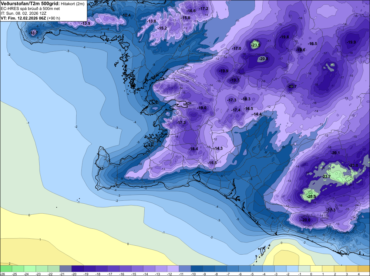Click the -15.2 temperature label
Viewport: 370px width, 276px height.
coord(162,28)
